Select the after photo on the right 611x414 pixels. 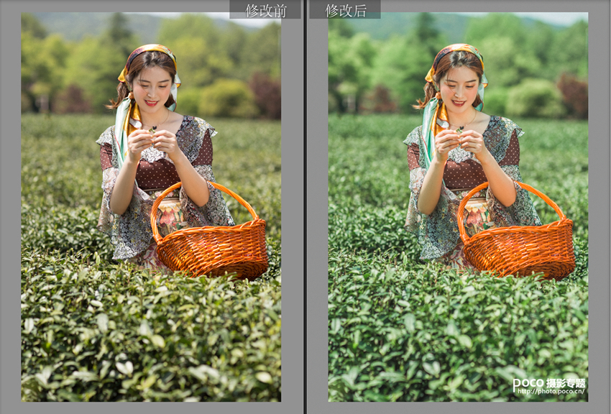coord(458,207)
